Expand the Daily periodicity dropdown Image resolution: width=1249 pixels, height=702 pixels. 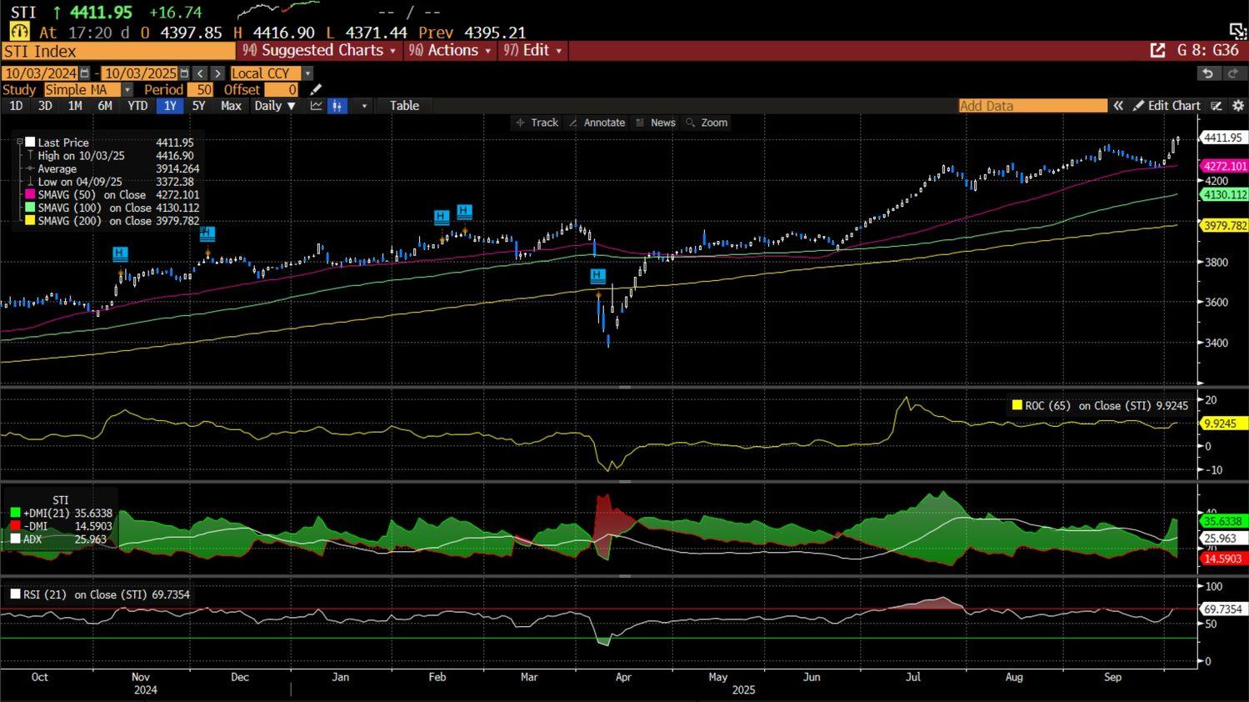pyautogui.click(x=274, y=106)
